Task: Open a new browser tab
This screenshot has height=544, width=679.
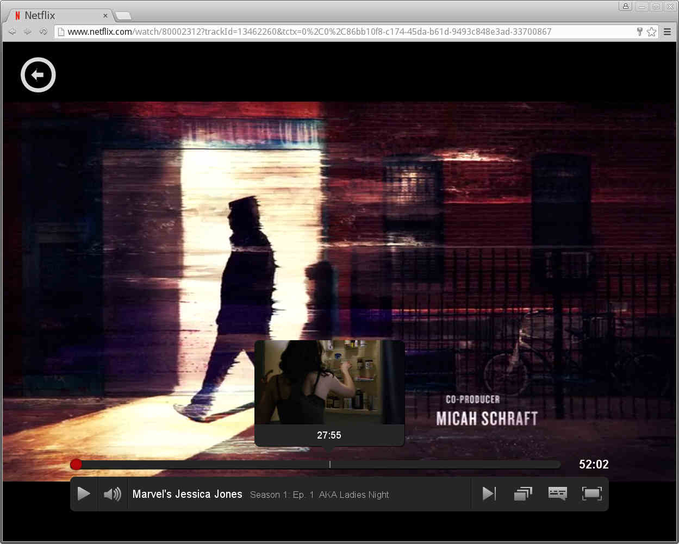Action: (x=123, y=16)
